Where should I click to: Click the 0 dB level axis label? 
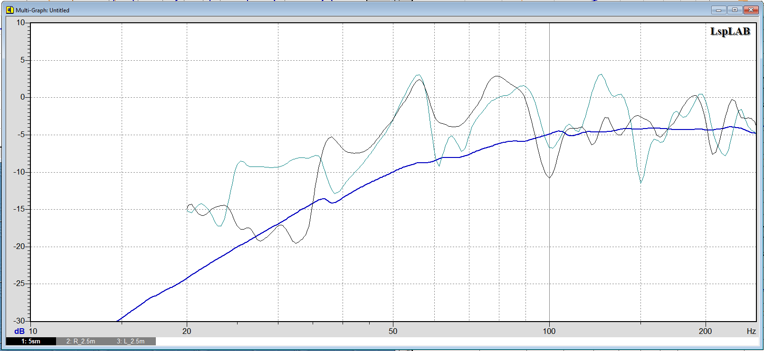[22, 97]
